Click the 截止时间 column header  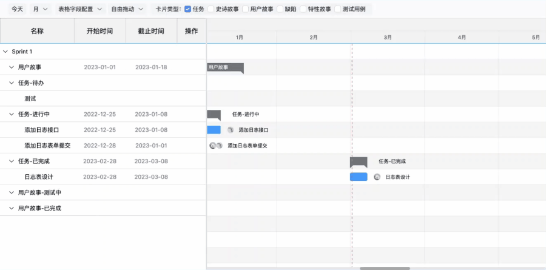click(x=151, y=31)
